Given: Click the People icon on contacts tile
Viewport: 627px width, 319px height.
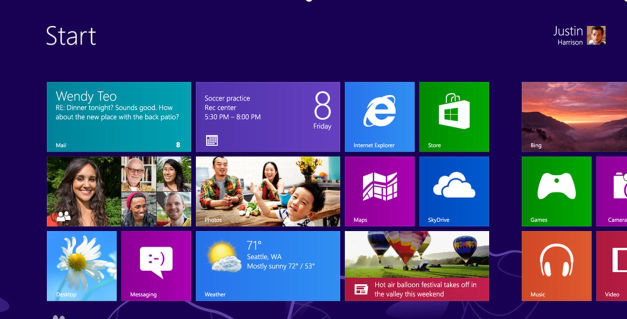Looking at the screenshot, I should point(63,216).
